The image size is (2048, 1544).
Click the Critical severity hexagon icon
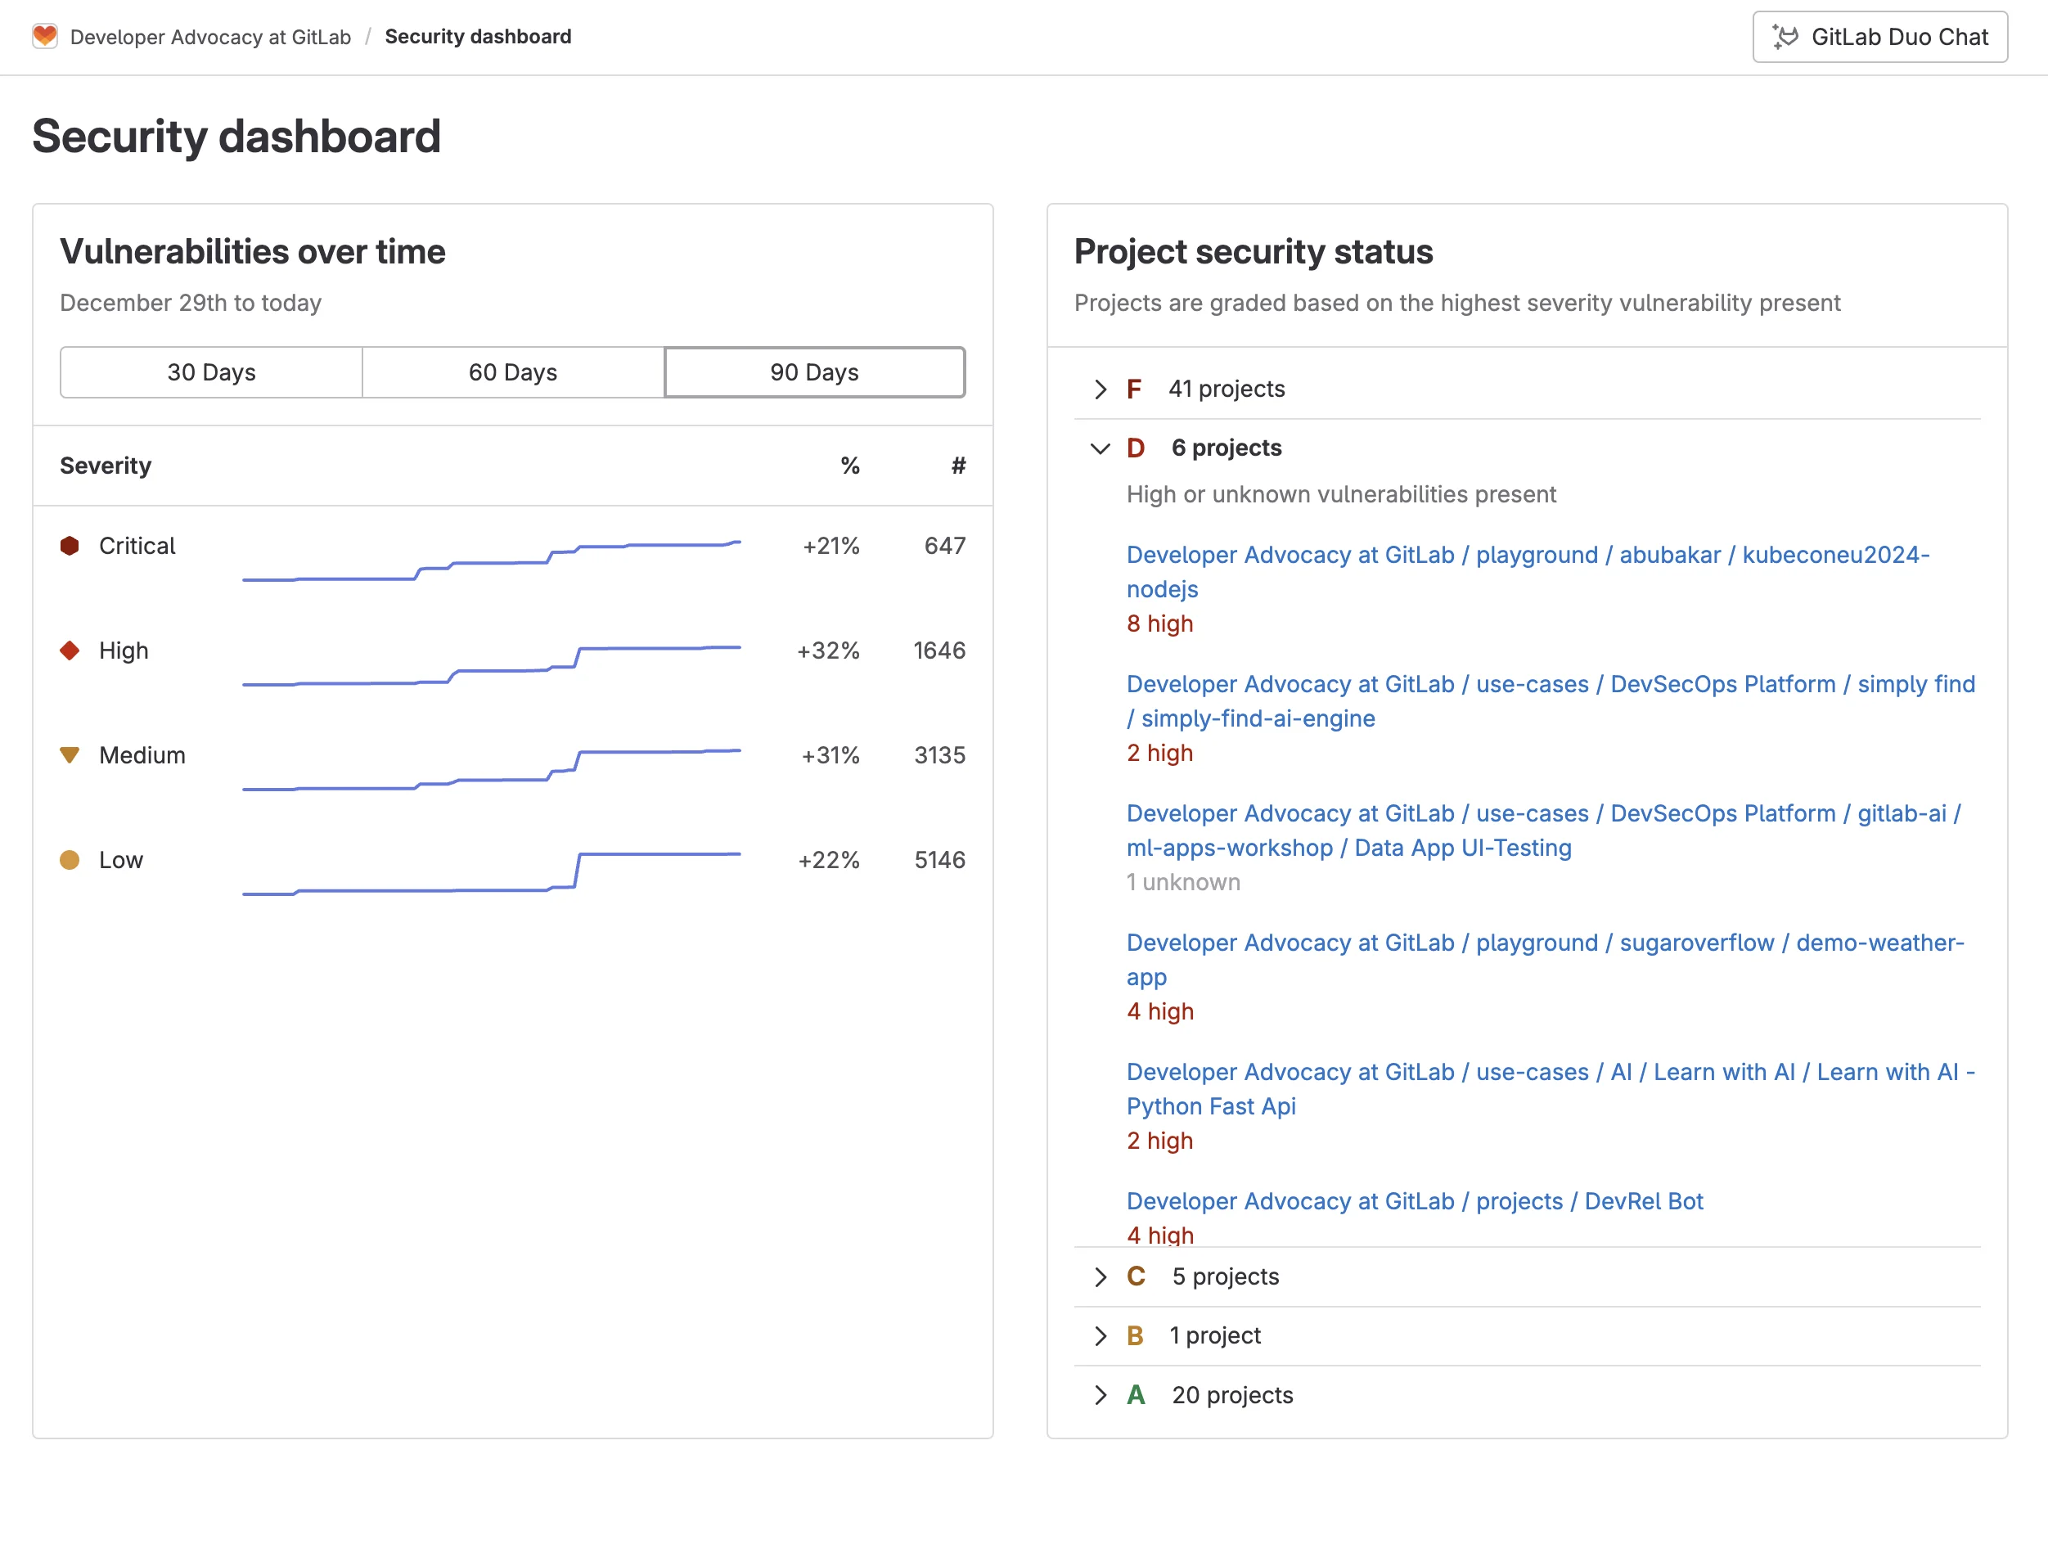(x=70, y=546)
